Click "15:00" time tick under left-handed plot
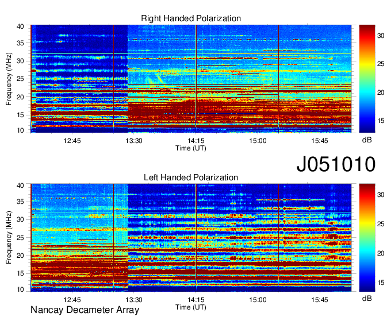 (x=258, y=300)
